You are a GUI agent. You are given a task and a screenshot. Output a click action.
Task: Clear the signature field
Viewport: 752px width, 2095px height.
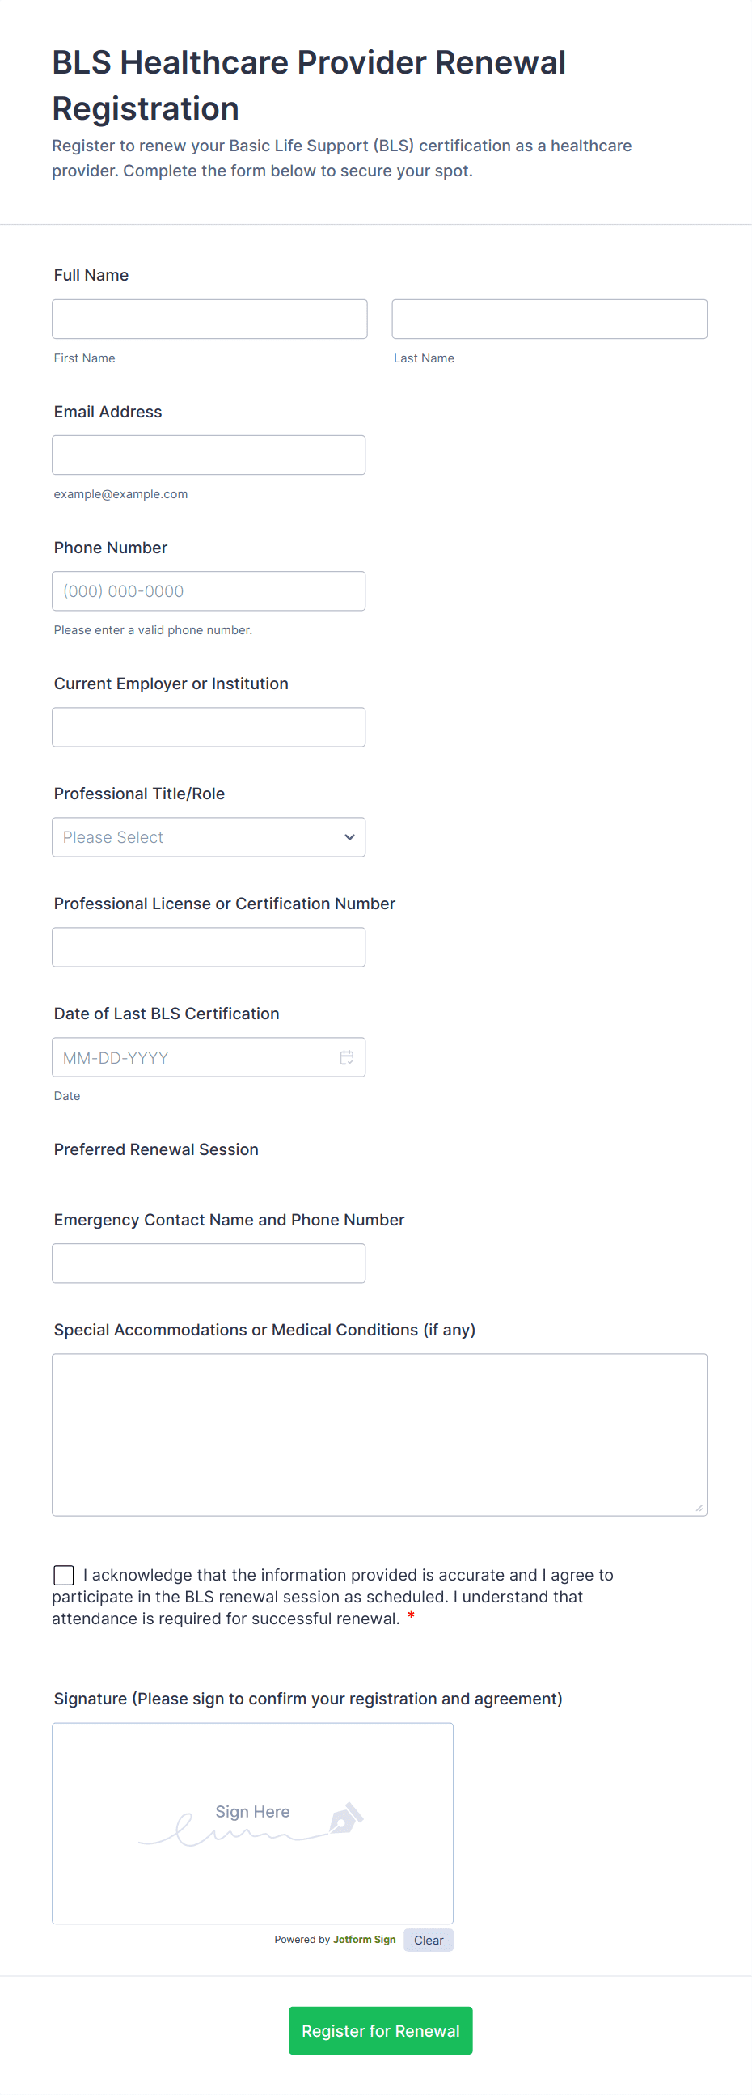[429, 1940]
